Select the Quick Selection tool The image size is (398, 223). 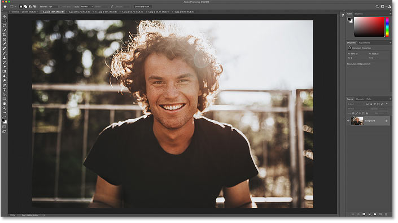[x=4, y=30]
